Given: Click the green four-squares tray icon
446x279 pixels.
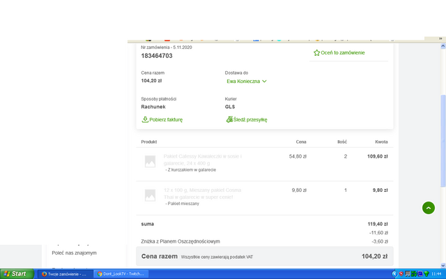Looking at the screenshot, I should tap(414, 274).
